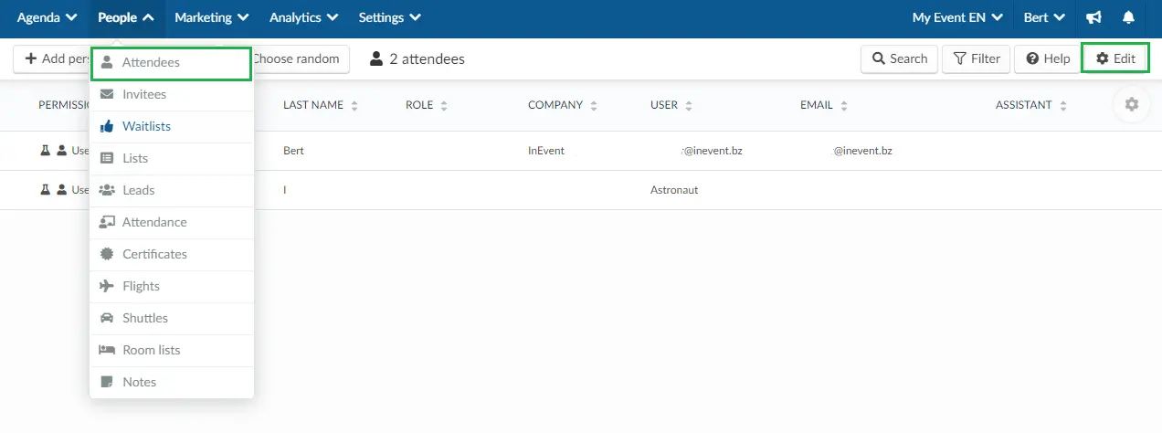Open the Bert user menu
This screenshot has width=1162, height=433.
1044,17
